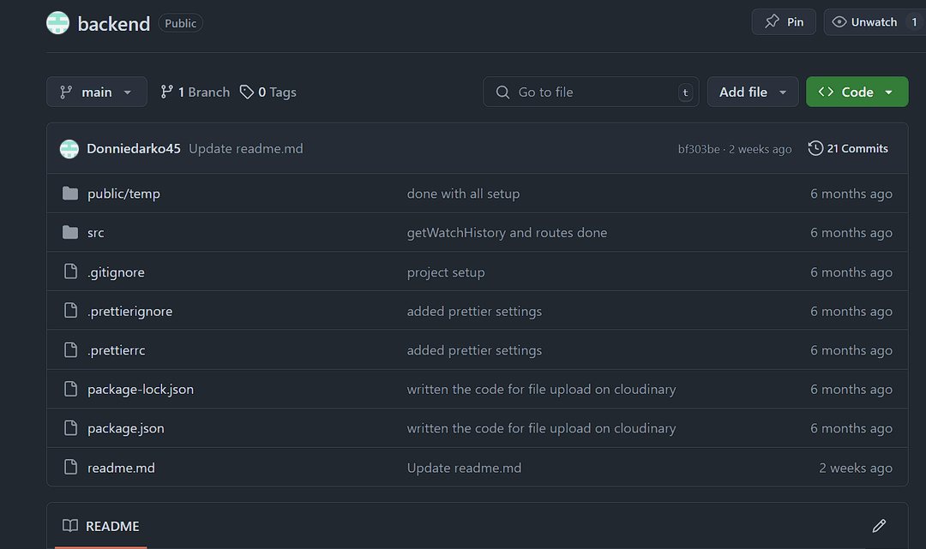Open package-lock.json cloudinary upload commit message
Screen dimensions: 926x549
coord(542,389)
